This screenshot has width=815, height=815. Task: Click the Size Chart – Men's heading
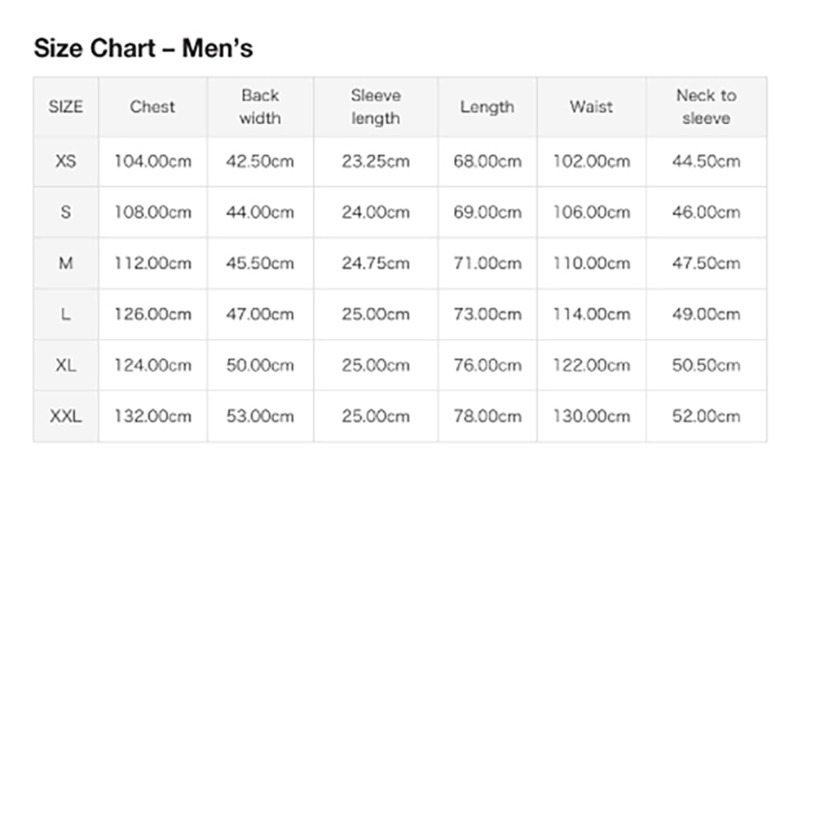tap(143, 48)
